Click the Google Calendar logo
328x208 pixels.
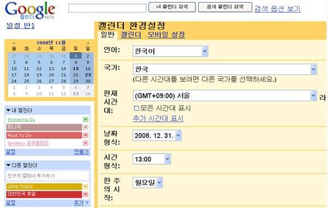pyautogui.click(x=31, y=10)
